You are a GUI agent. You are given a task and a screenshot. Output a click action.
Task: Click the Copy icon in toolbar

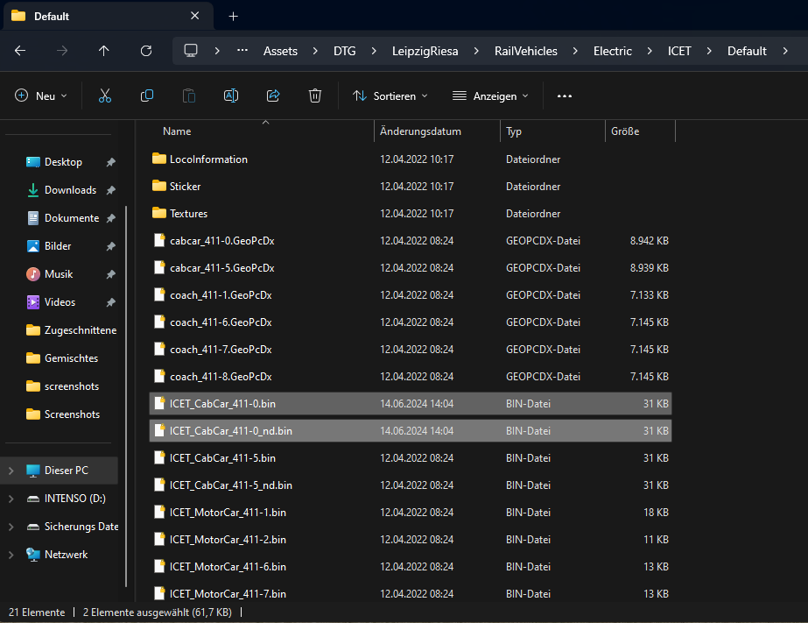click(147, 96)
